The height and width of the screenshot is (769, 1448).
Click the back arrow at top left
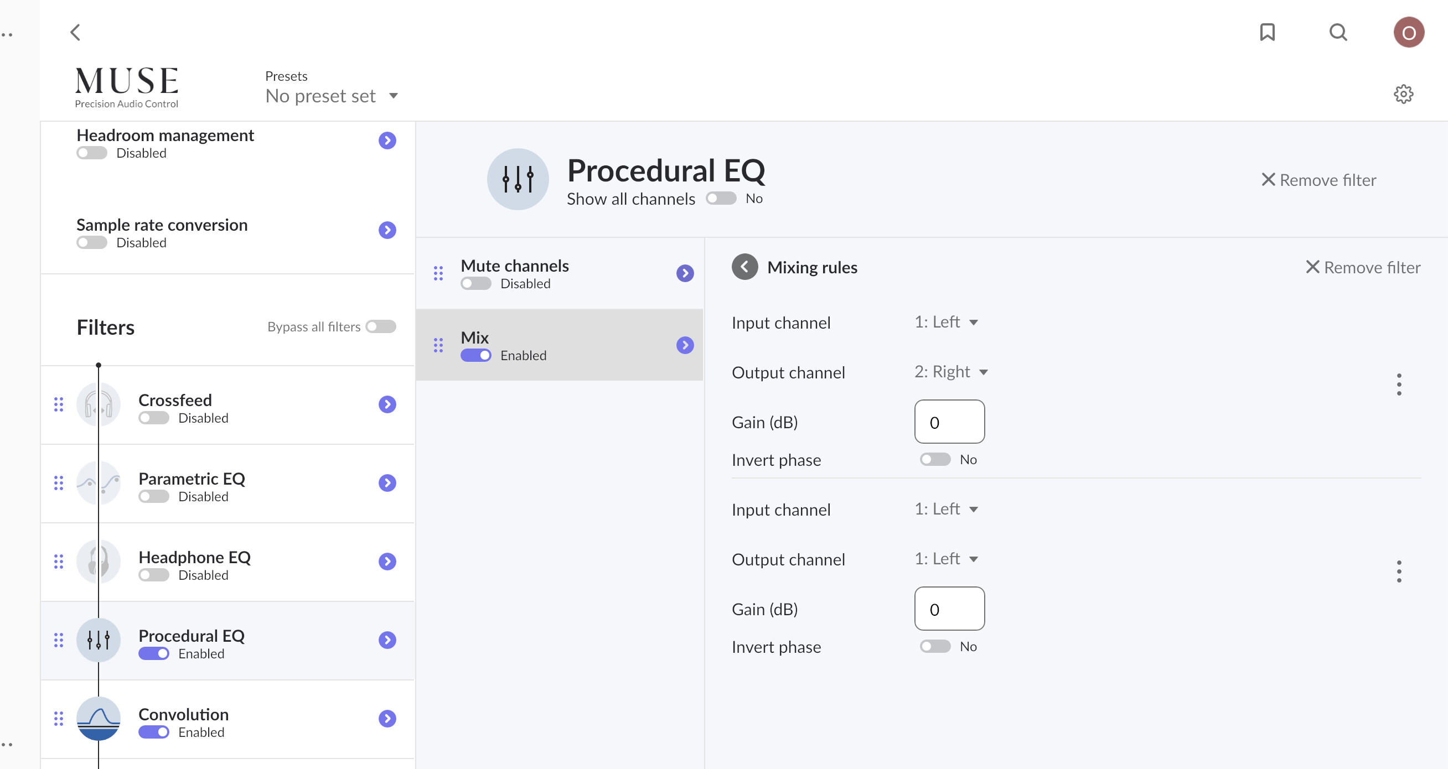(x=75, y=32)
